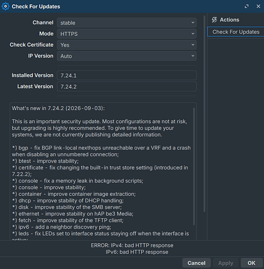Viewport: 264px width, 269px height.
Task: Click the Mode dropdown chevron arrow
Action: pos(193,33)
